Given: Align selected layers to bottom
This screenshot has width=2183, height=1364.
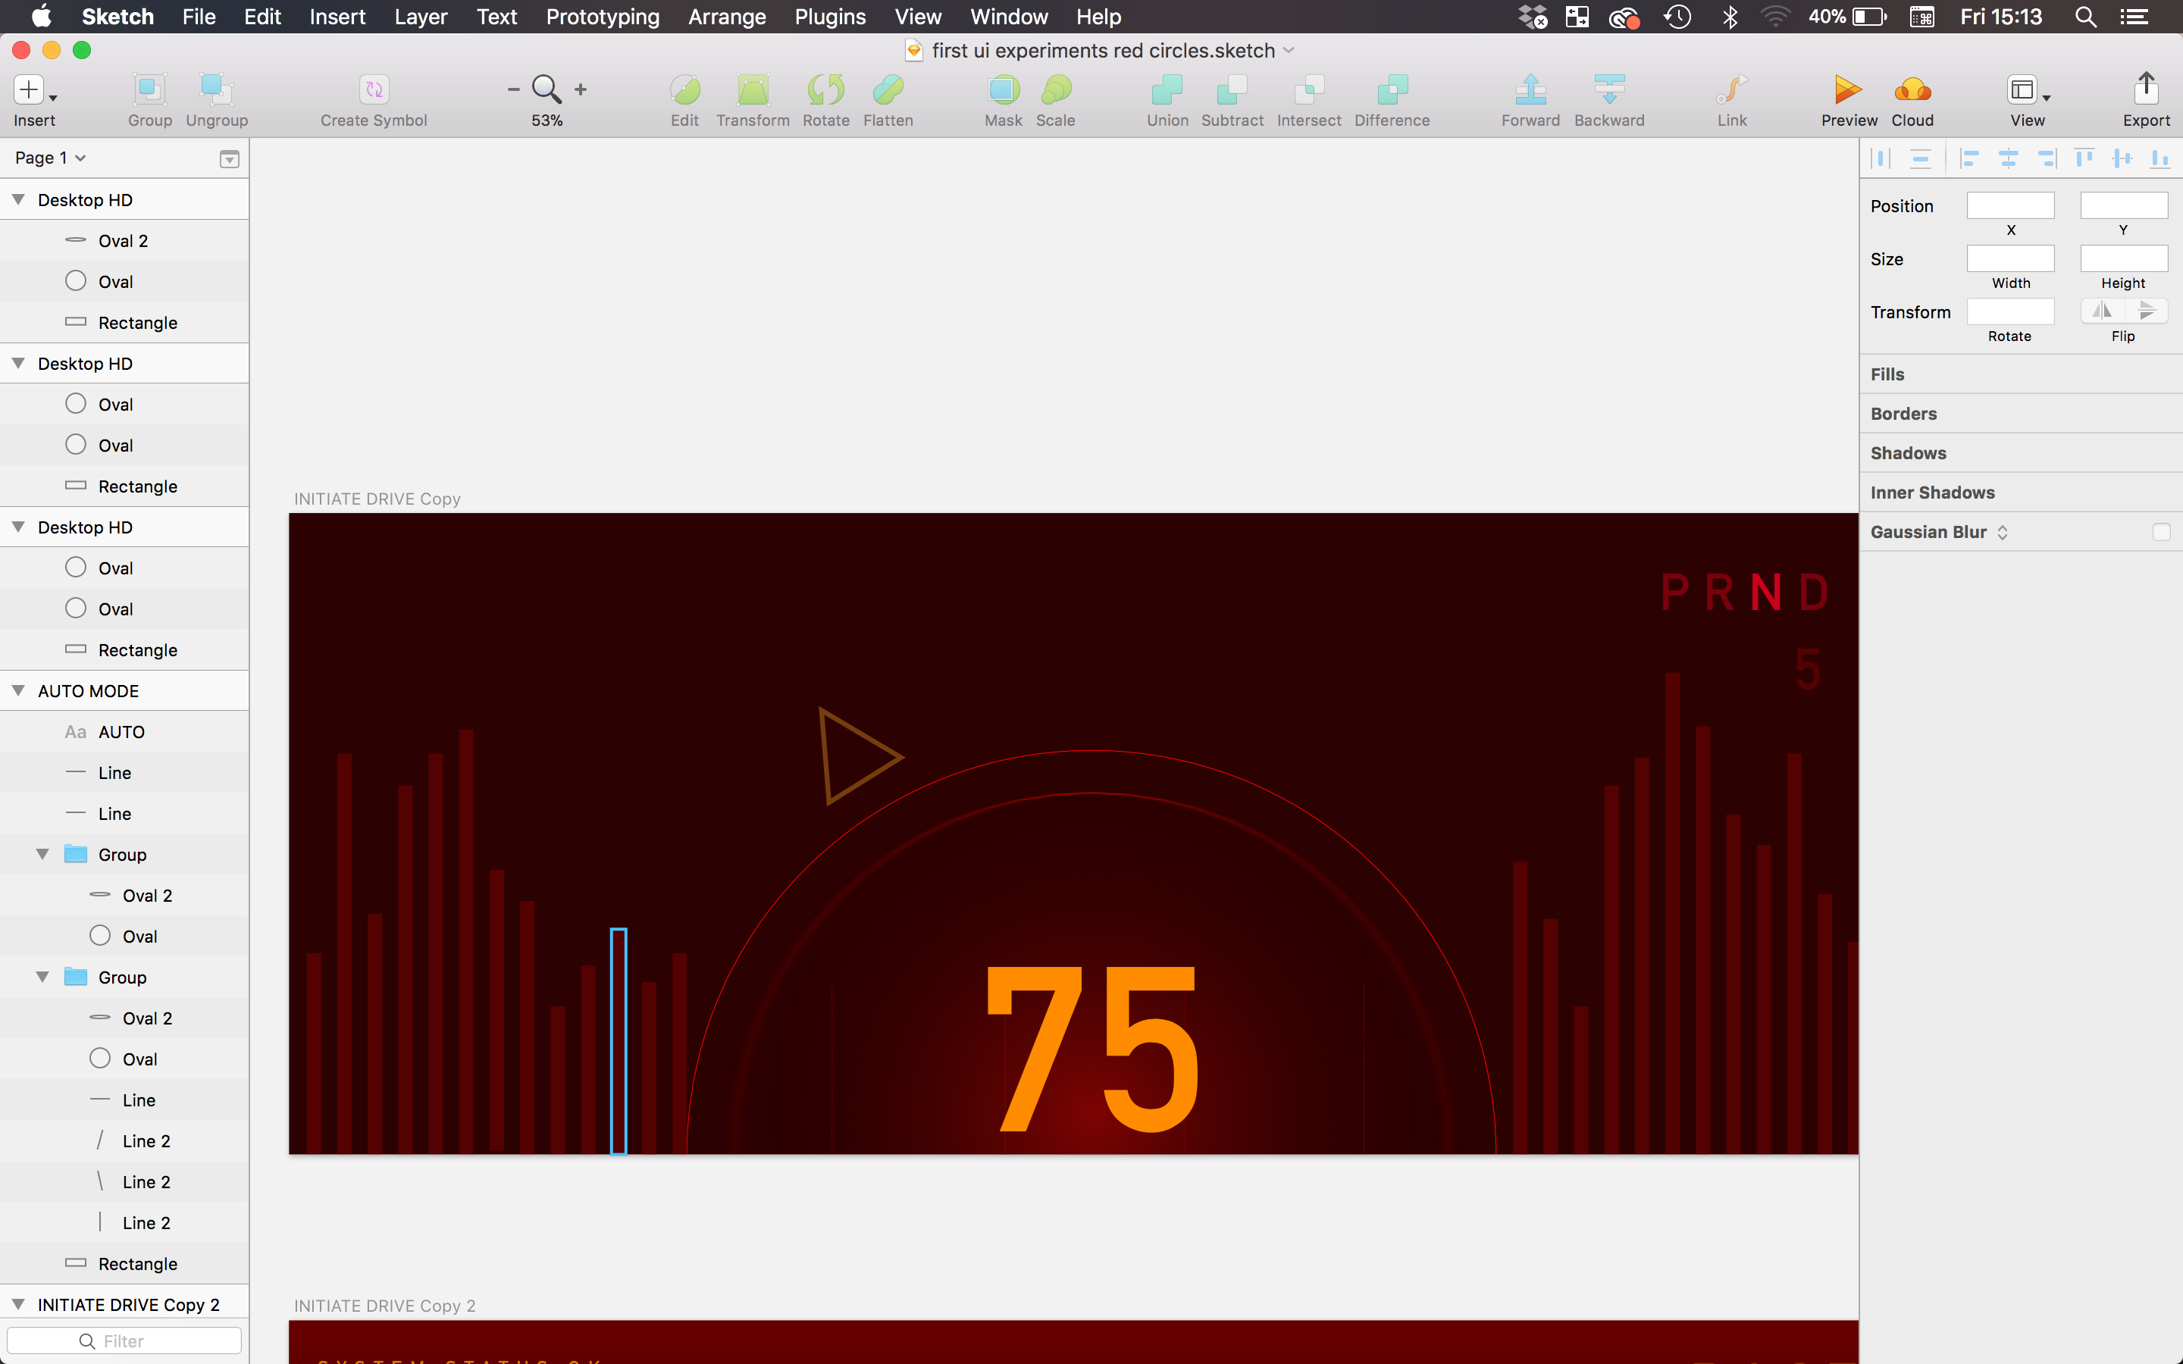Looking at the screenshot, I should (2160, 159).
